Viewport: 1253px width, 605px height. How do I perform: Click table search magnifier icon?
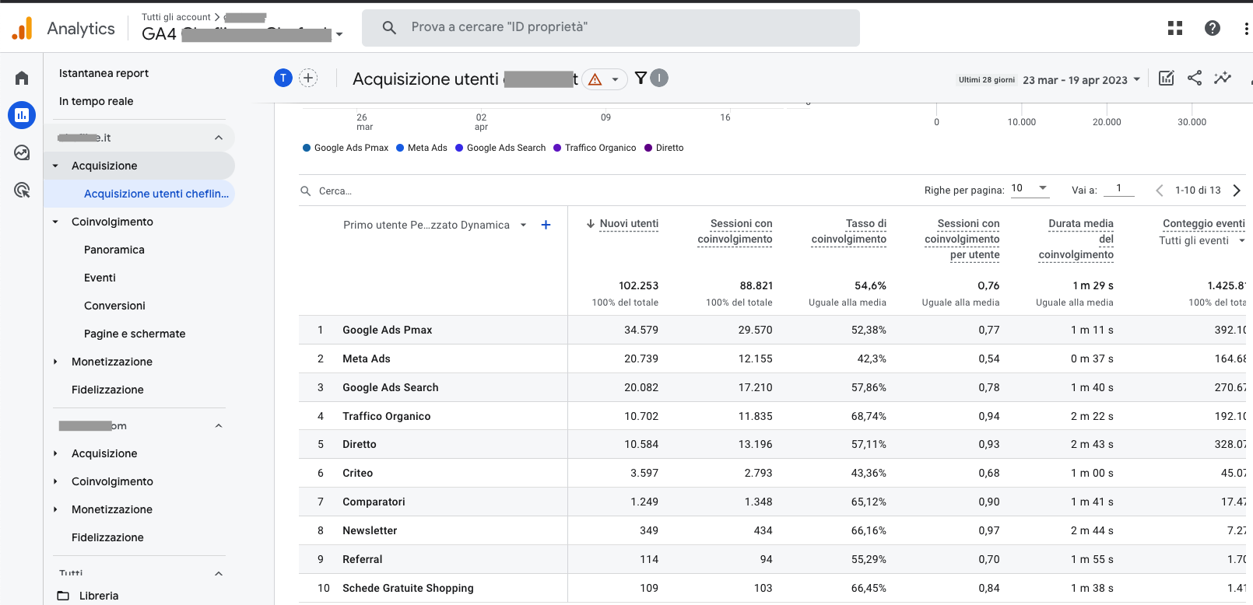click(306, 191)
